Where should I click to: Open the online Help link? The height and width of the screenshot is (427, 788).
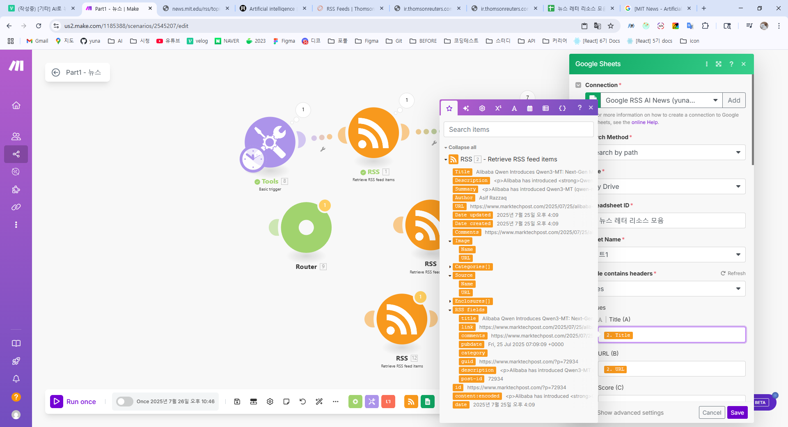pyautogui.click(x=644, y=122)
